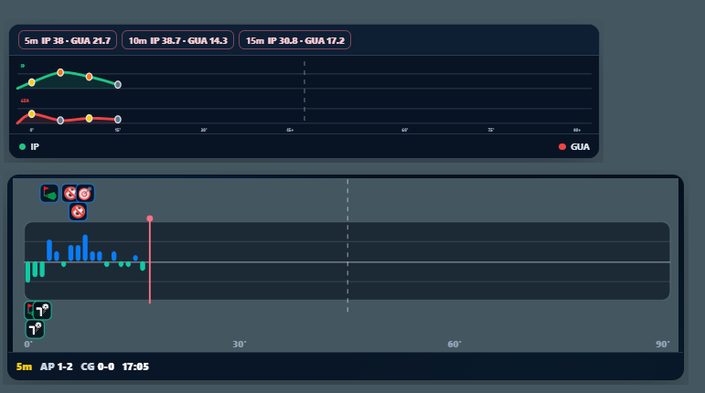Click the 60' label on the momentum timeline
Image resolution: width=705 pixels, height=393 pixels.
(x=454, y=344)
